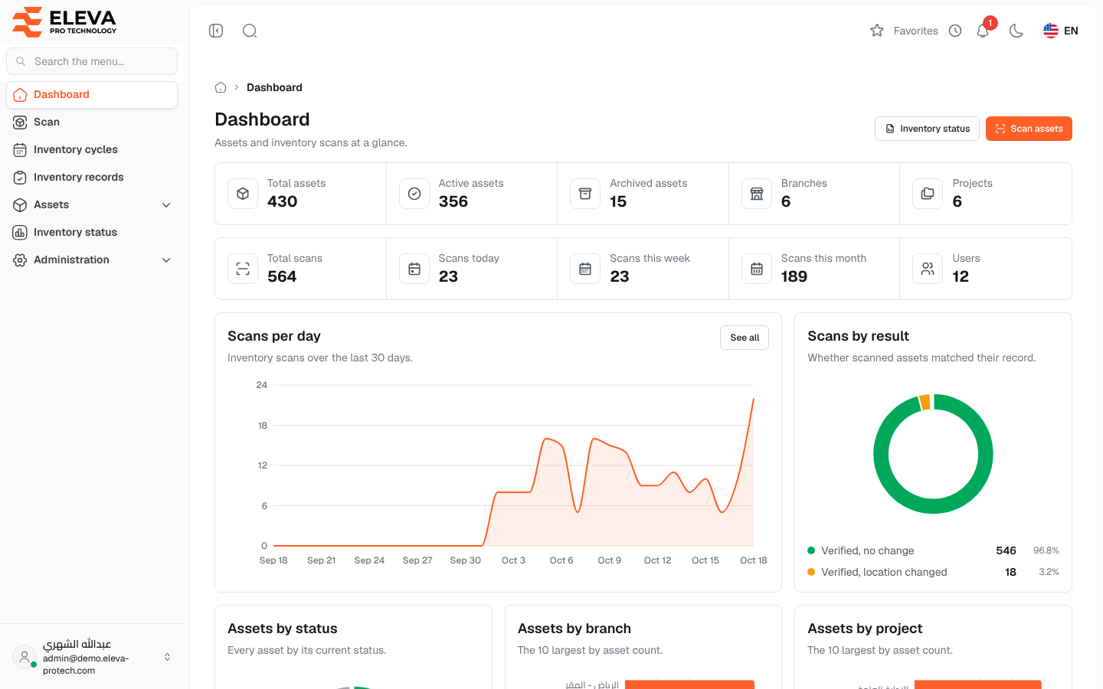Open Inventory status in sidebar menu
1103x689 pixels.
(x=92, y=232)
